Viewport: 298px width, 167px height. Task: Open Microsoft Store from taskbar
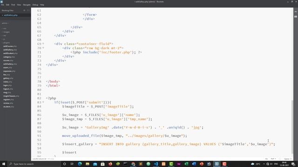[x=102, y=164]
